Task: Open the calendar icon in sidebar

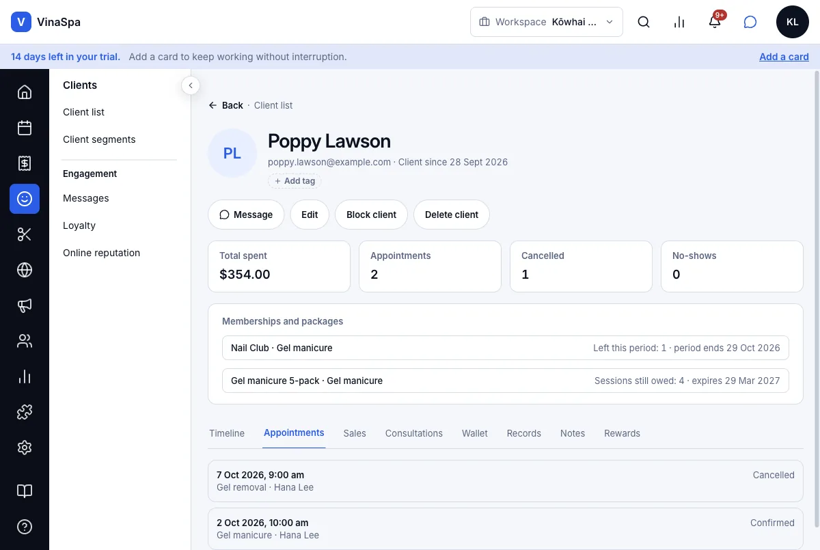Action: (25, 128)
